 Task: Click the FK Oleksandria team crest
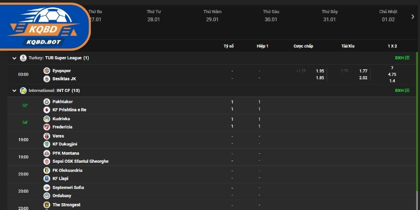tap(47, 170)
